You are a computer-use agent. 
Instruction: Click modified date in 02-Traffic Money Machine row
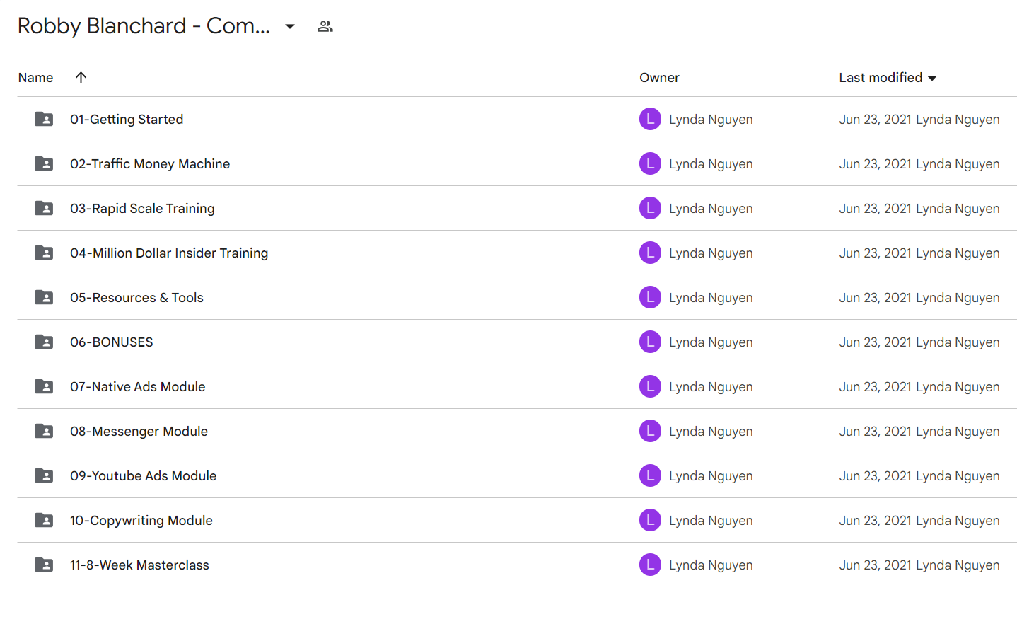point(919,164)
